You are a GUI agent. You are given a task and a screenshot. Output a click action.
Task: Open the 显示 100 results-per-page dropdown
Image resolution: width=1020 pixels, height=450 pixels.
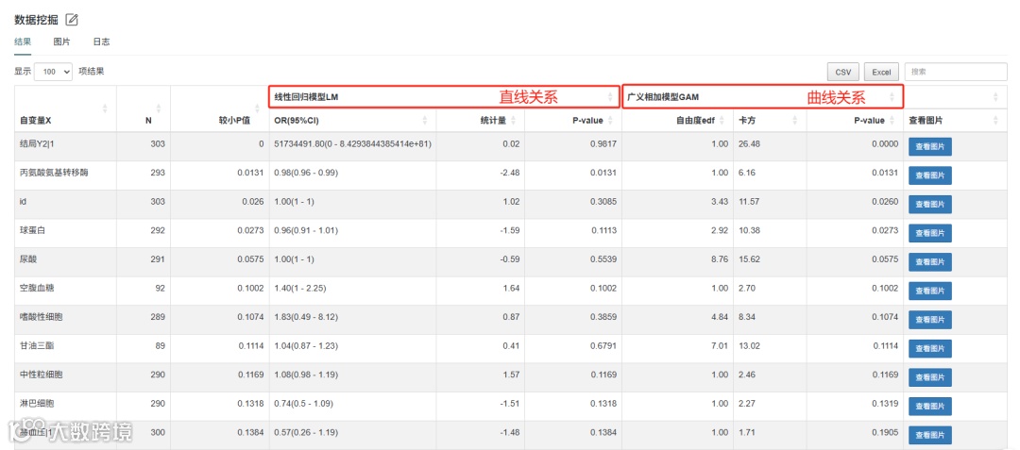53,72
